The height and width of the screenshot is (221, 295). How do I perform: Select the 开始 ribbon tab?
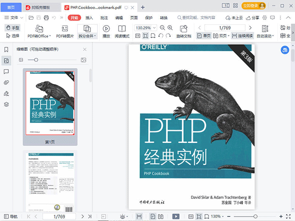pyautogui.click(x=74, y=18)
